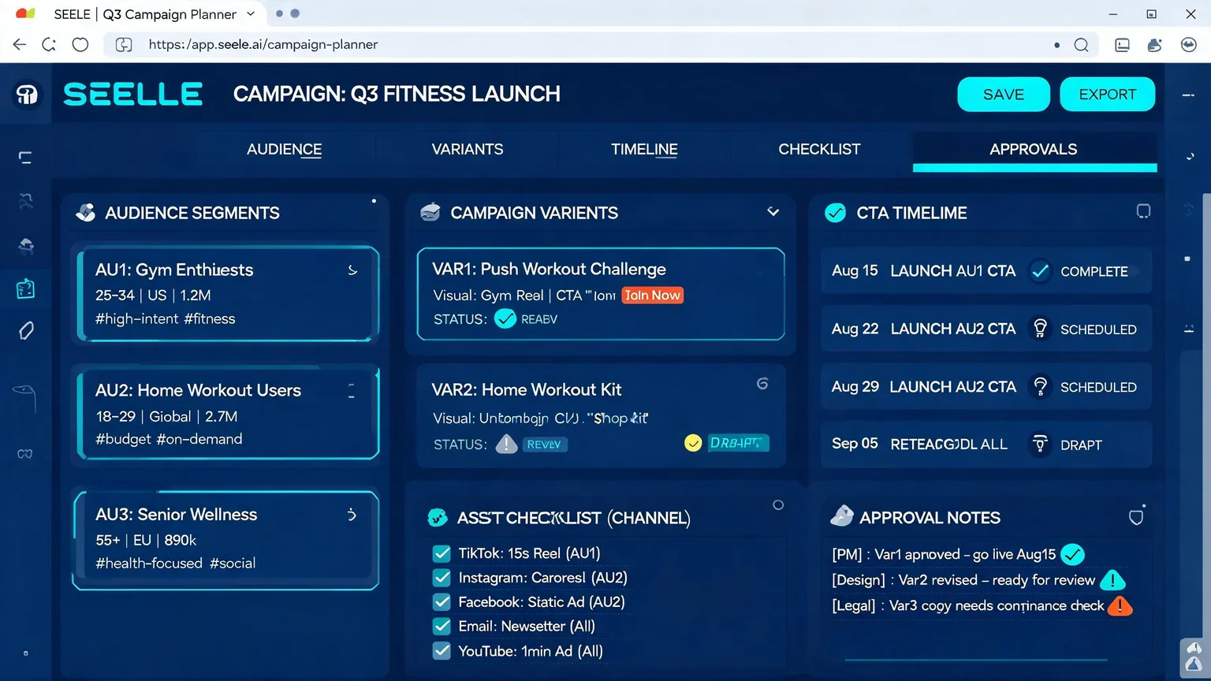Go back using the browser back arrow
The height and width of the screenshot is (681, 1211).
click(20, 45)
